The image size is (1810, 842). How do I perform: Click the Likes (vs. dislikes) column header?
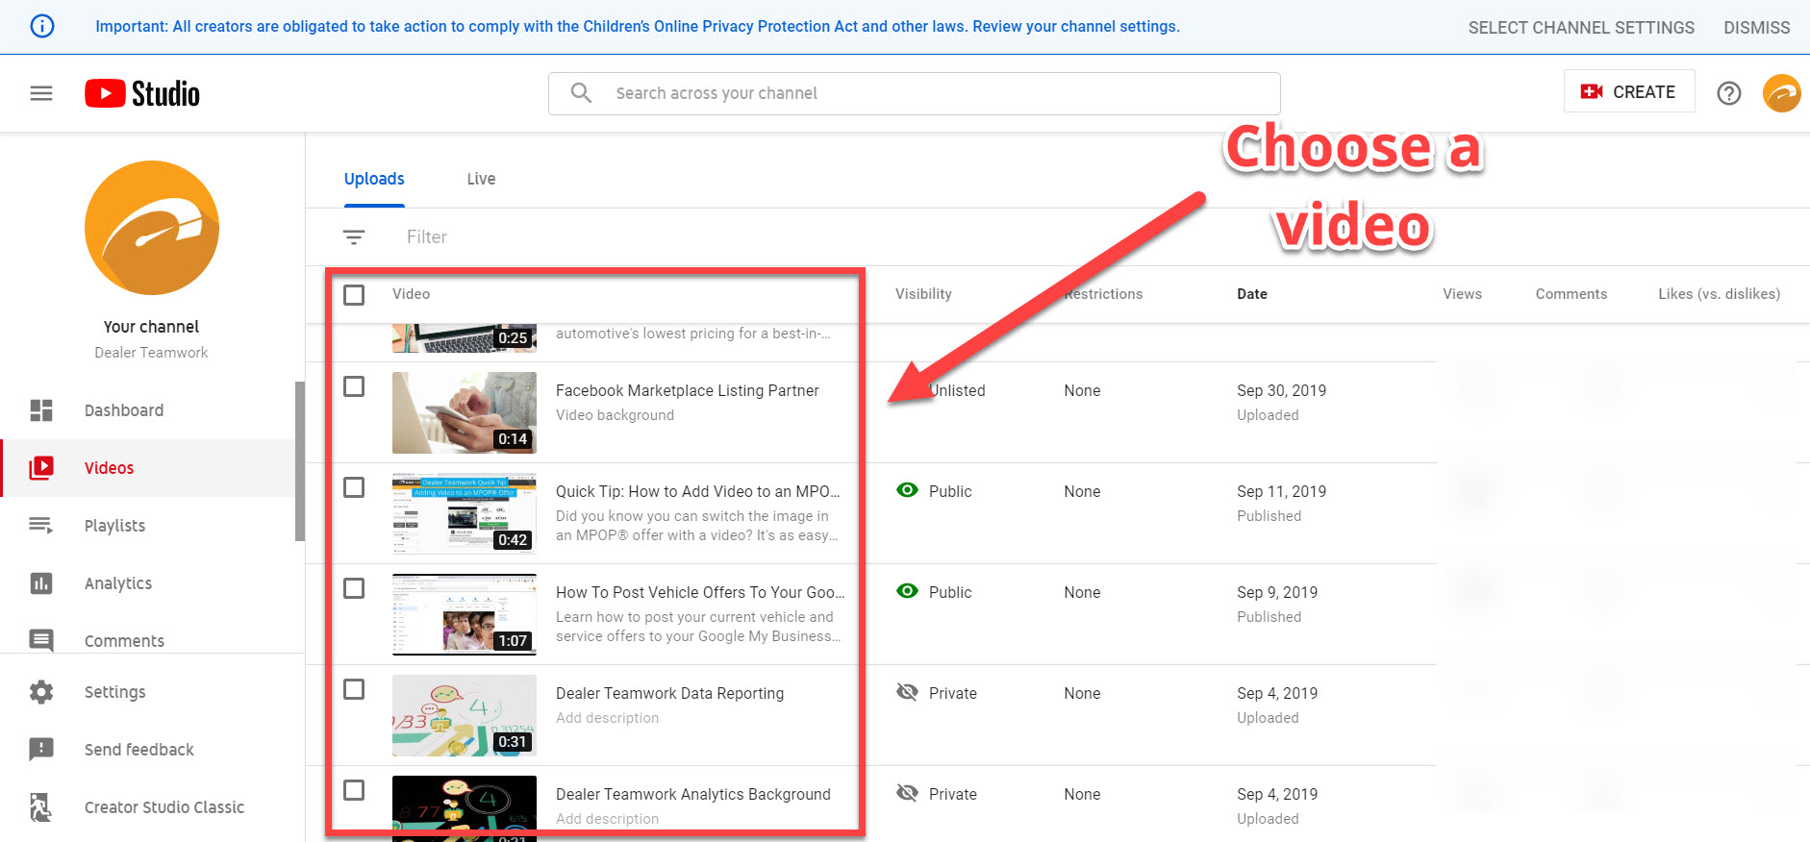point(1719,294)
